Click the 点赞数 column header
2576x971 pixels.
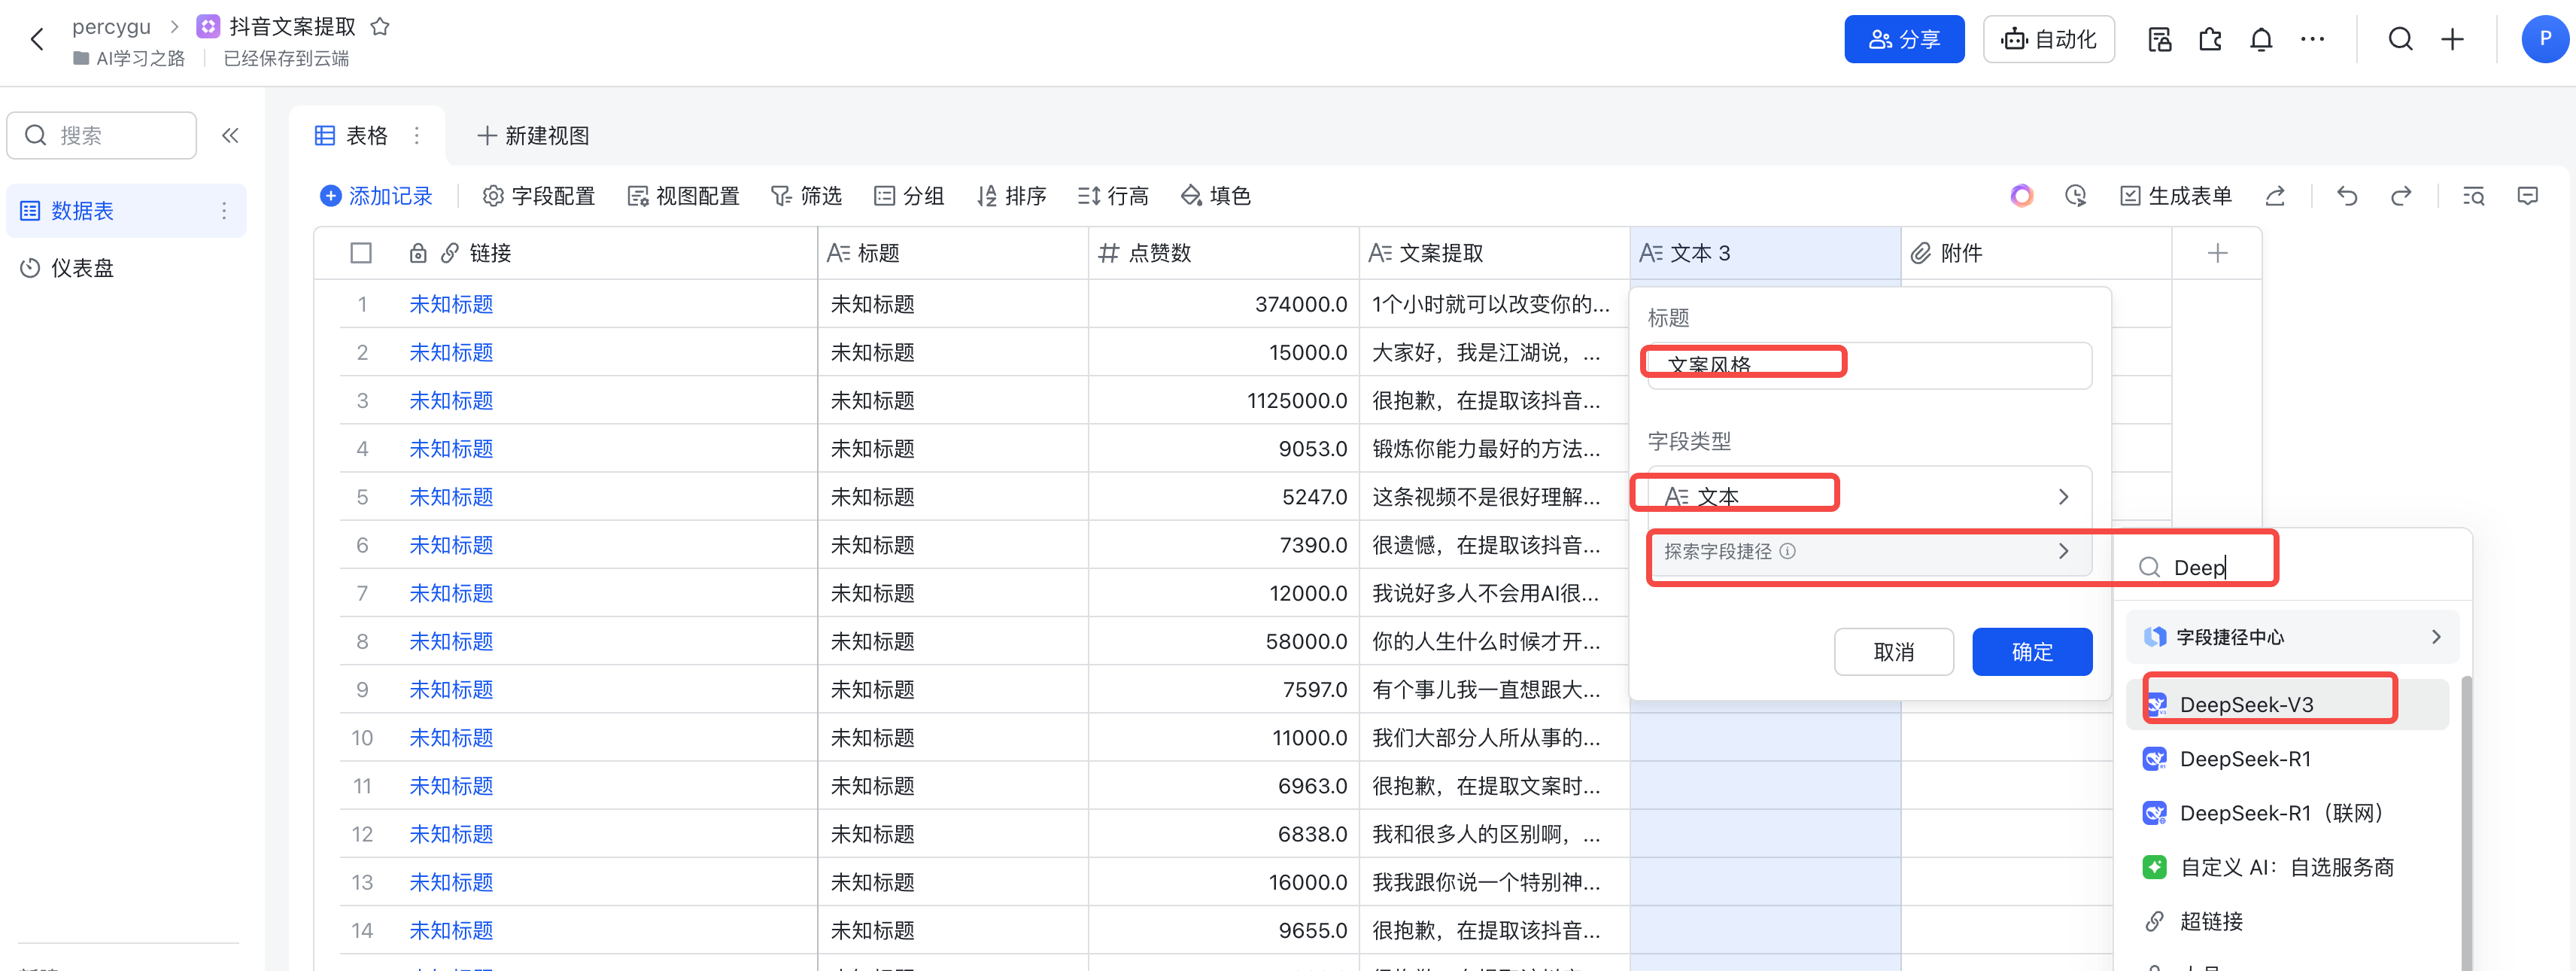point(1224,253)
